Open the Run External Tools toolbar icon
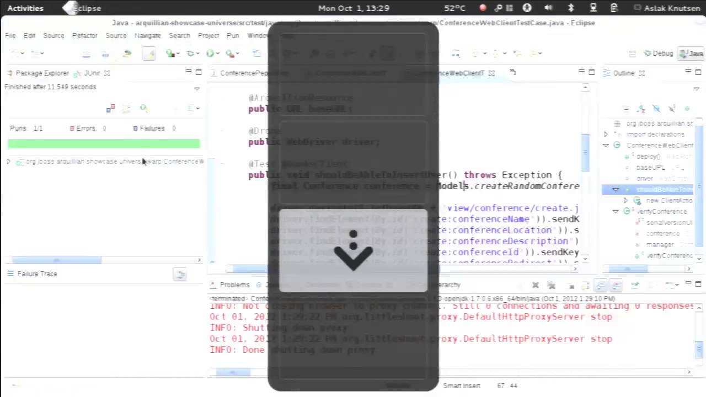Image resolution: width=706 pixels, height=397 pixels. [229, 53]
